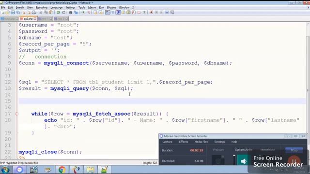The height and width of the screenshot is (174, 310).
Task: Open Function List from the toolbar
Action: click(x=134, y=13)
